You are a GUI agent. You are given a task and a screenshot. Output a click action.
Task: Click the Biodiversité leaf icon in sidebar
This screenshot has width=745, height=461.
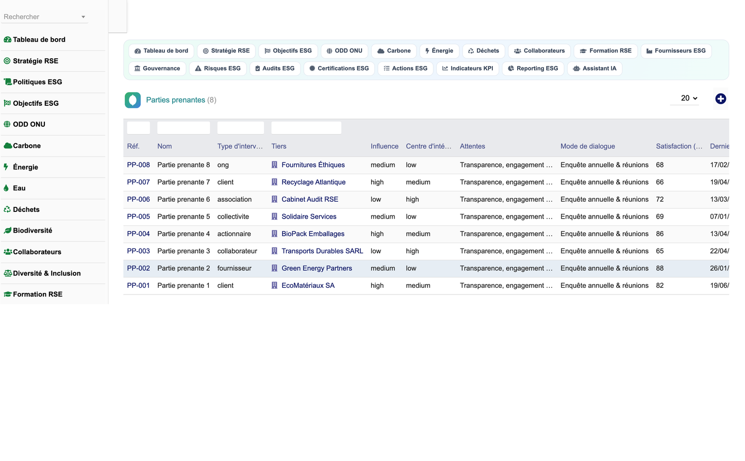8,230
